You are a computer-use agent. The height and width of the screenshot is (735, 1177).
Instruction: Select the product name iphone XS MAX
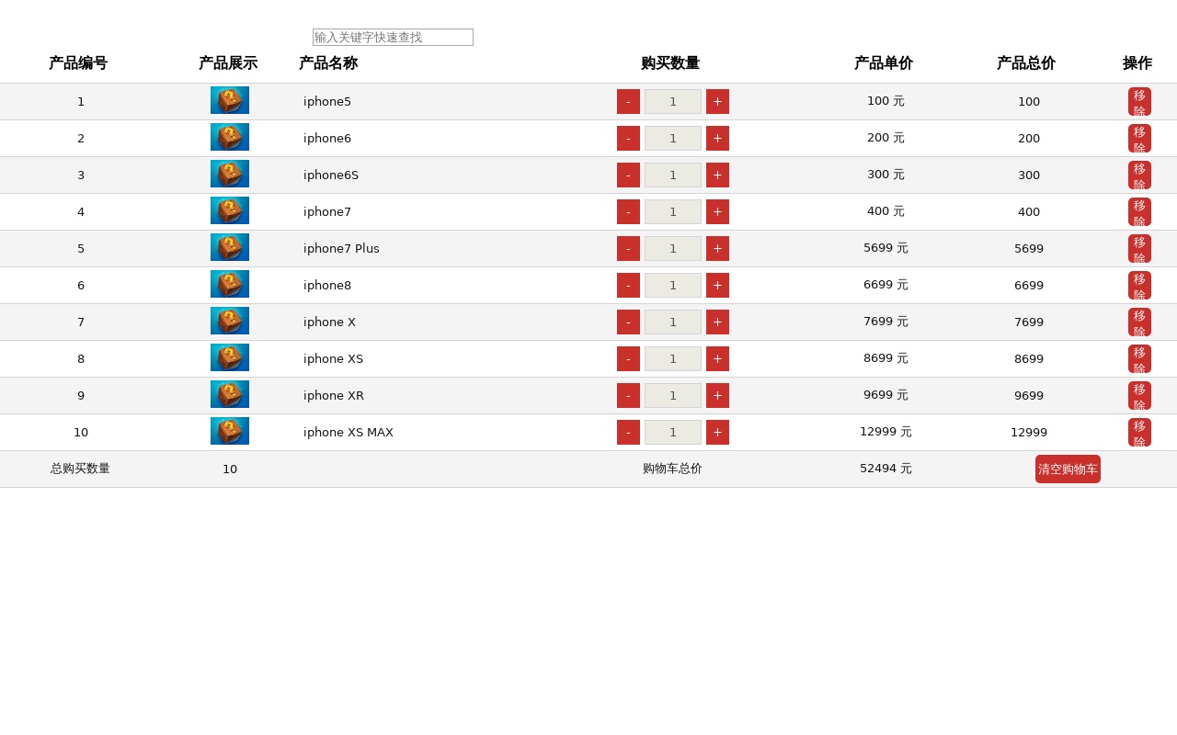pos(349,432)
